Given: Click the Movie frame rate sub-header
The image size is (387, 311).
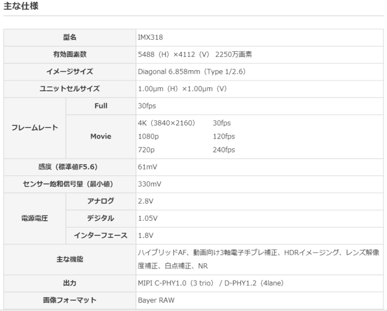Looking at the screenshot, I should 100,136.
